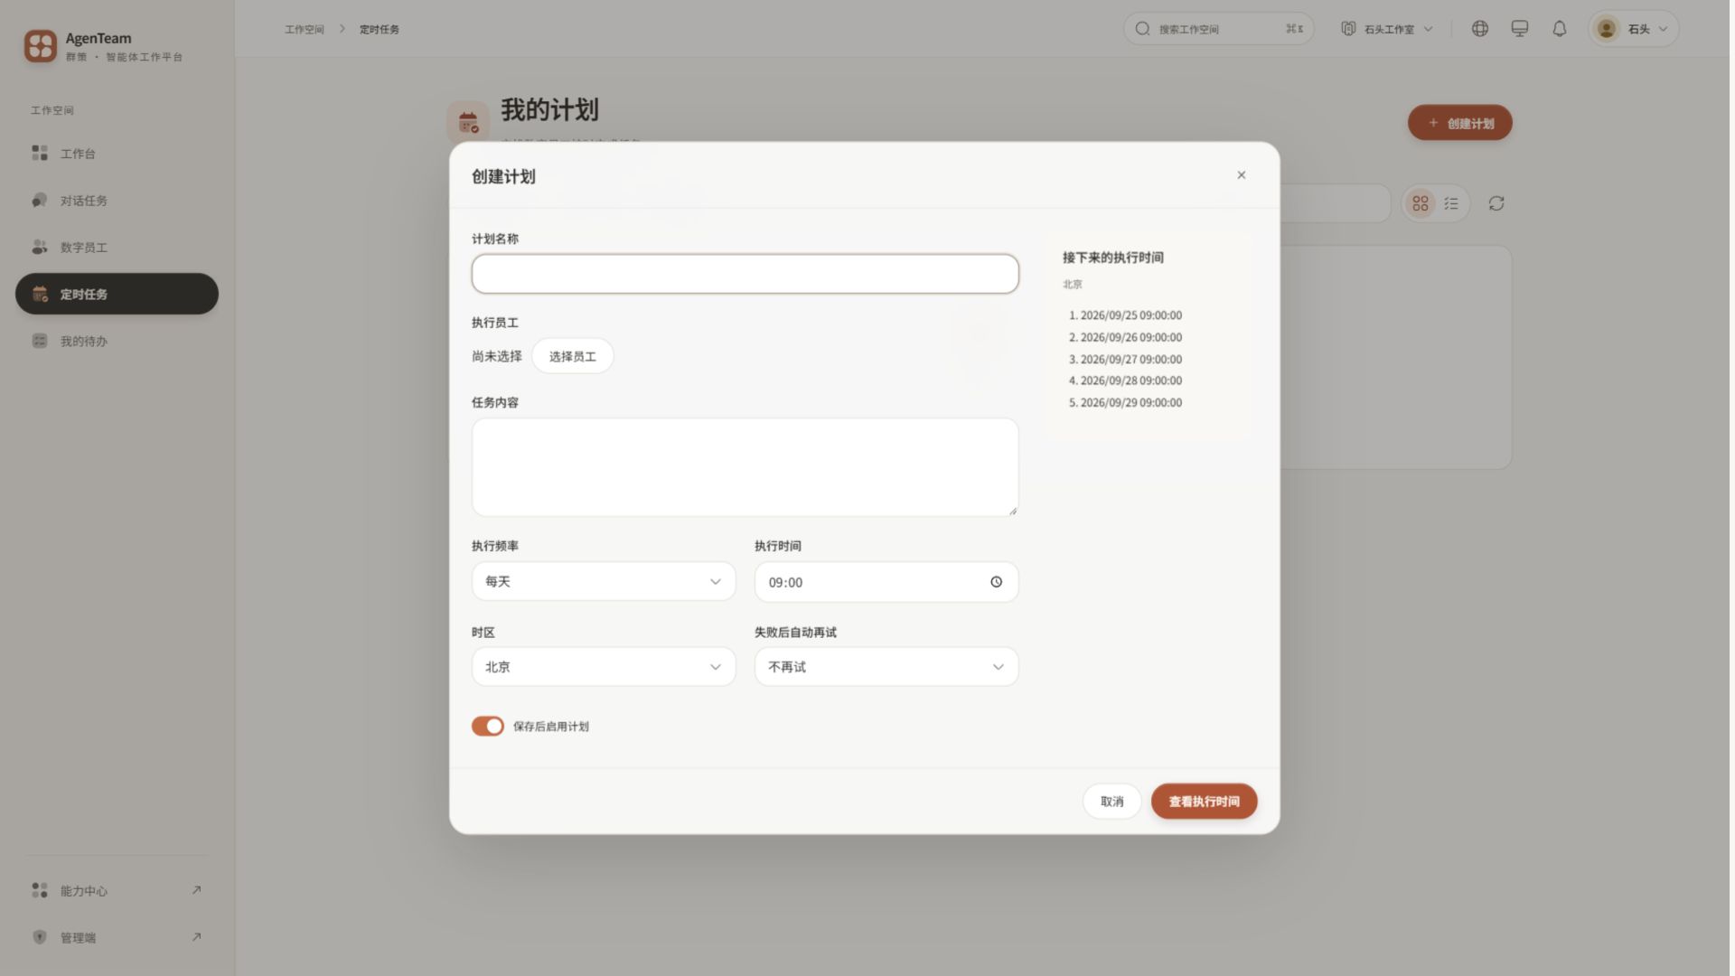Toggle the 保存后启用计划 switch
Screen dimensions: 1735x976
pos(488,727)
